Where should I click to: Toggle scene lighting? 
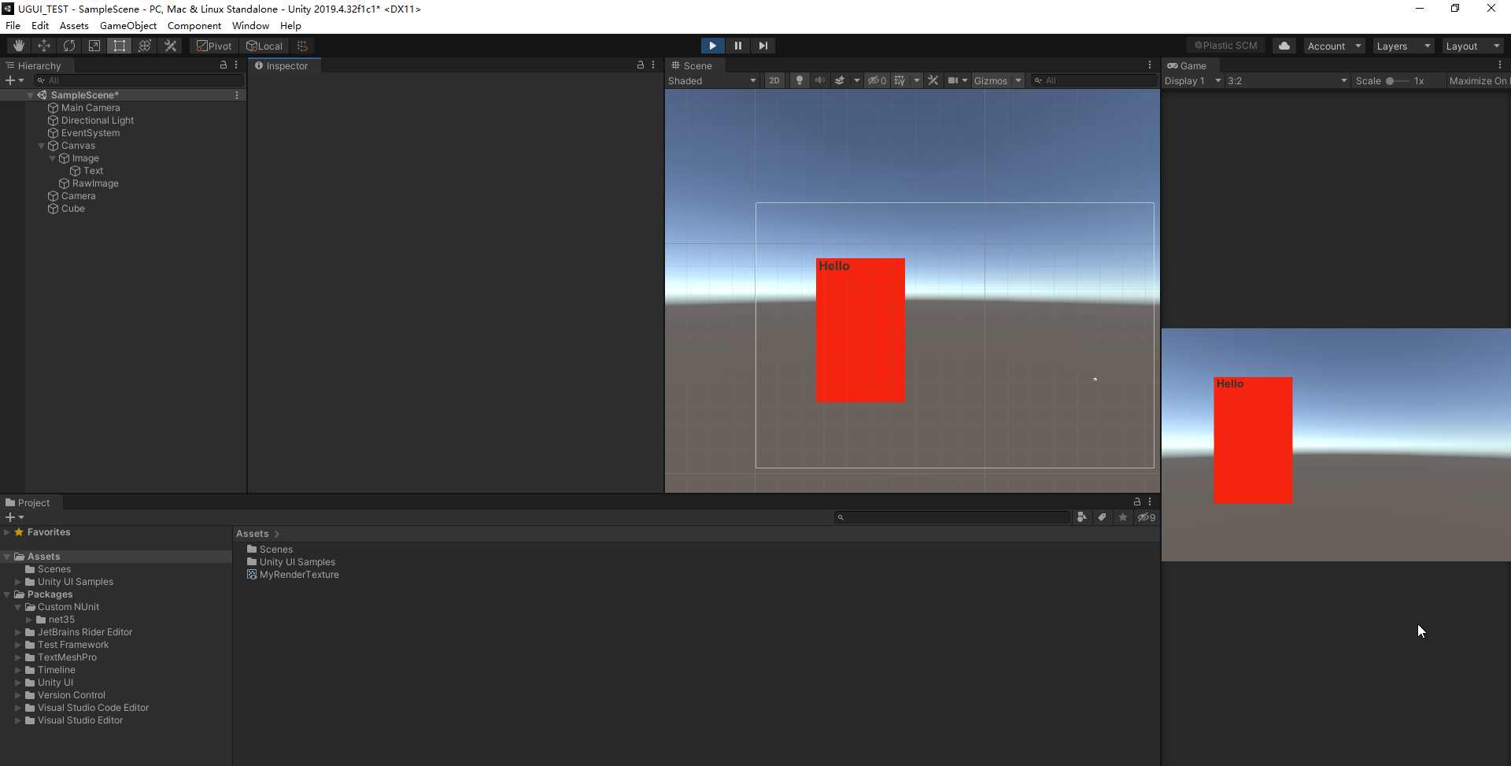click(800, 80)
